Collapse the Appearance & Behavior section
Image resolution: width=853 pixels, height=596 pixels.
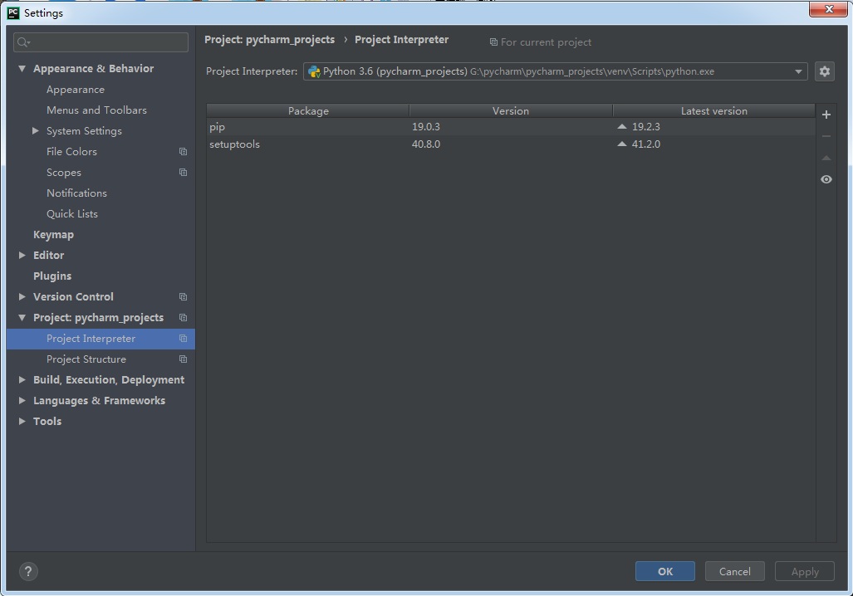click(22, 68)
